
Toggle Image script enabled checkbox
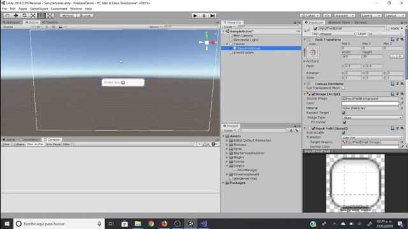pos(313,94)
